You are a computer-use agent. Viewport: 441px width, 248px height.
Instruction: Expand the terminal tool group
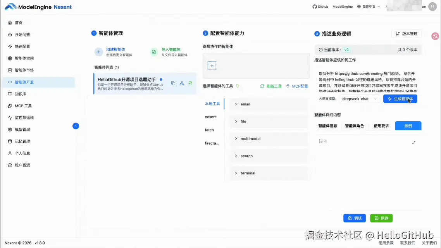point(269,173)
